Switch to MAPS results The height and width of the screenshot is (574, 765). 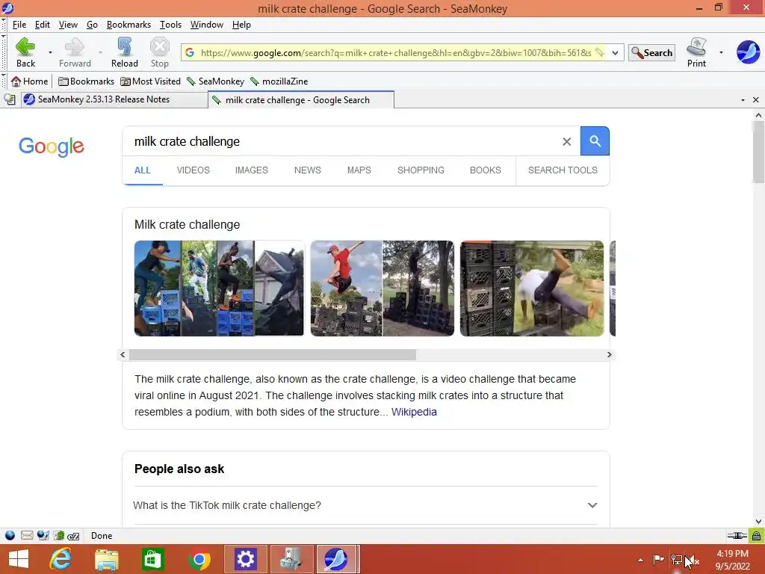(x=359, y=170)
